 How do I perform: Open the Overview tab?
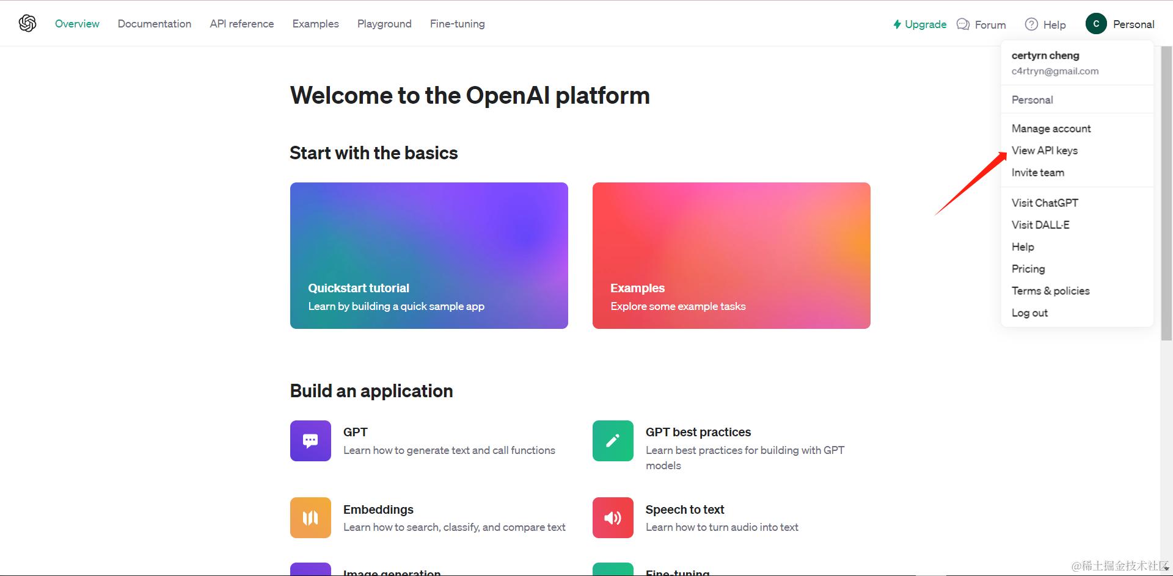pyautogui.click(x=77, y=24)
